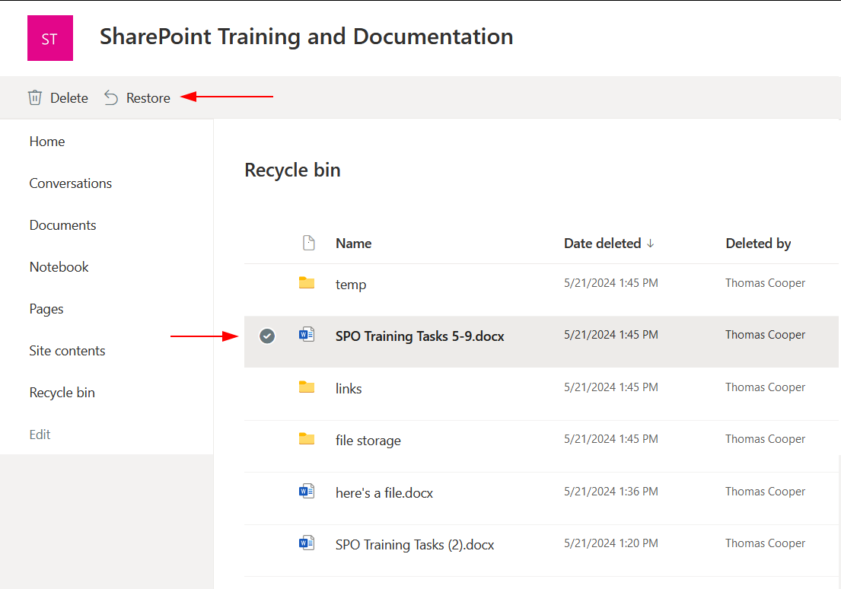Select SPO Training Tasks (2).docx name

point(415,545)
